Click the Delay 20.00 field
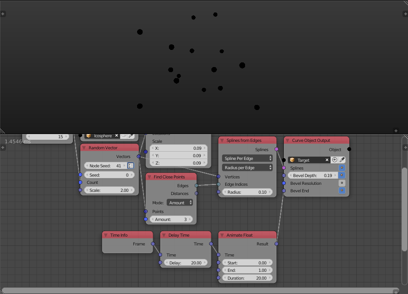This screenshot has width=408, height=294. [x=186, y=263]
